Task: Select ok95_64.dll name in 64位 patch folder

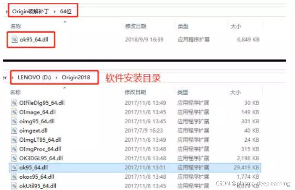Action: point(34,39)
